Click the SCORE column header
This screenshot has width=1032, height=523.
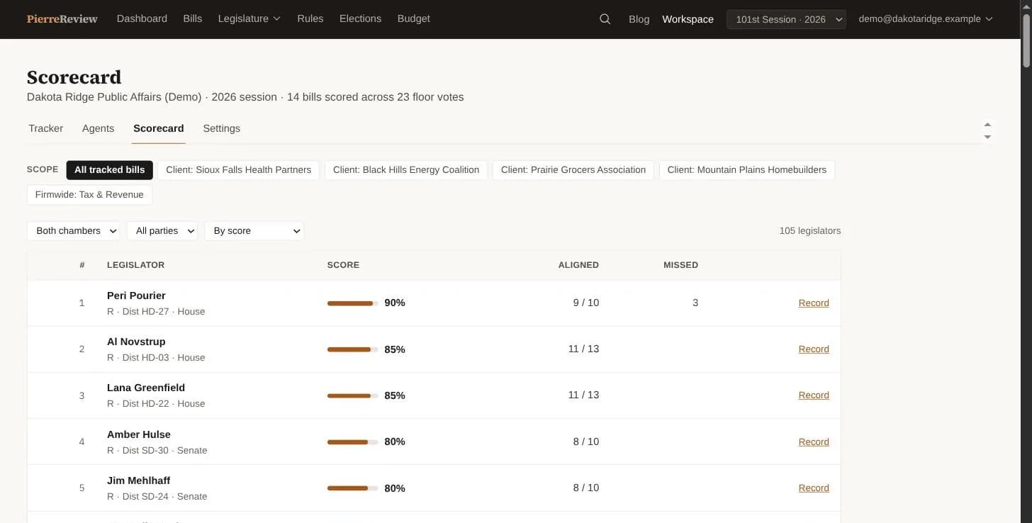pyautogui.click(x=343, y=265)
